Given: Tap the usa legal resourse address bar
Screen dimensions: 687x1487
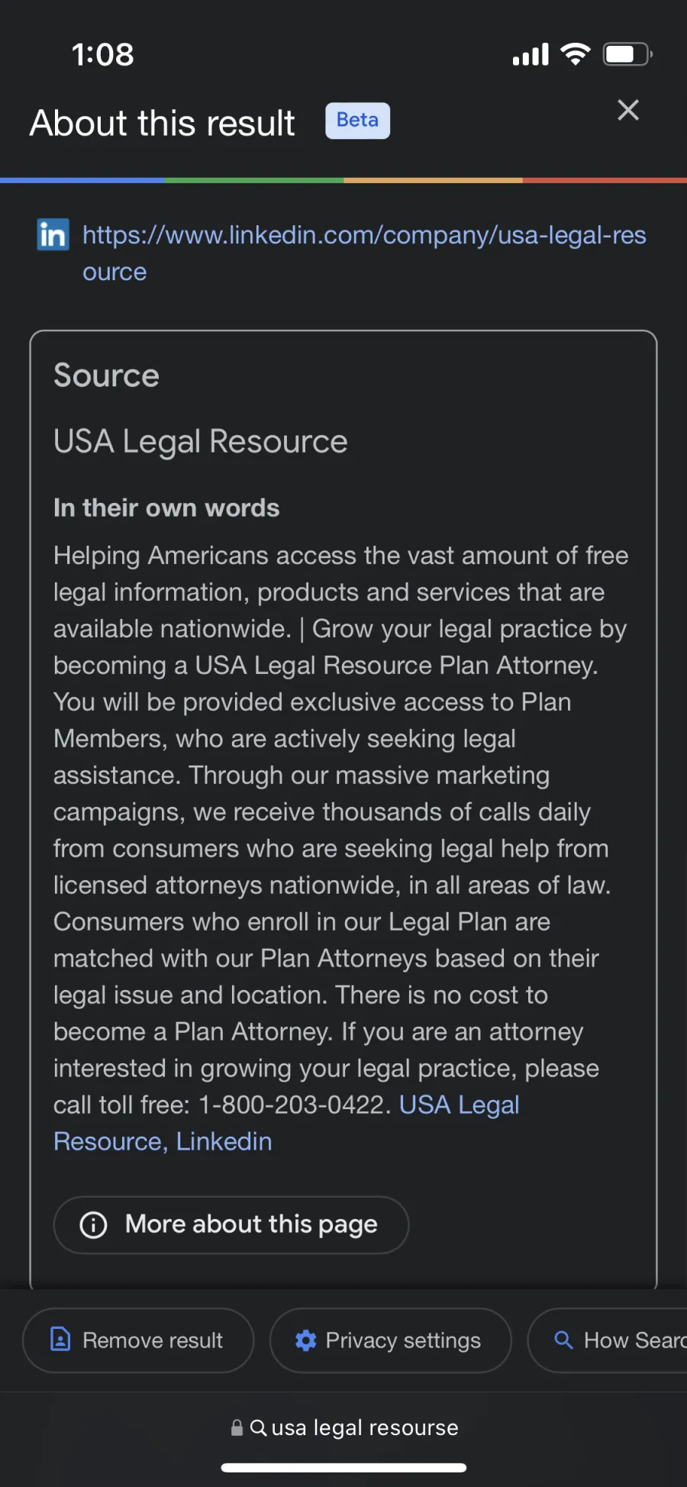Looking at the screenshot, I should pyautogui.click(x=344, y=1427).
